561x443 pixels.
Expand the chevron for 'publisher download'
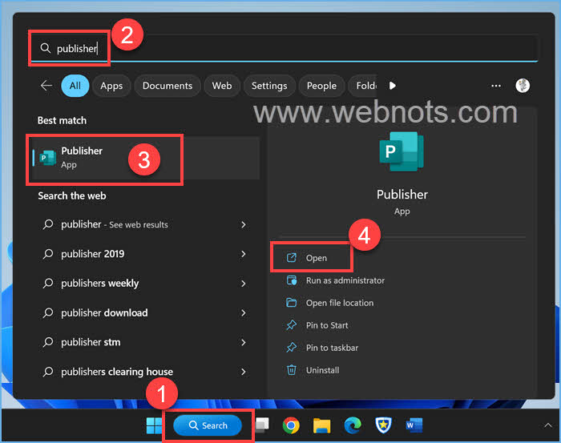(244, 313)
